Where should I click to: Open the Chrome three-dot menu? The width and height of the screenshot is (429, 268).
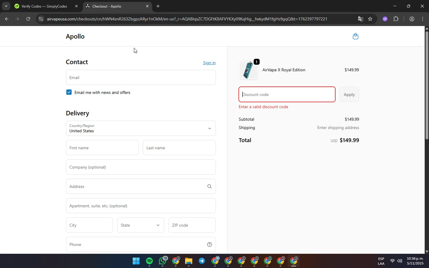pyautogui.click(x=423, y=19)
